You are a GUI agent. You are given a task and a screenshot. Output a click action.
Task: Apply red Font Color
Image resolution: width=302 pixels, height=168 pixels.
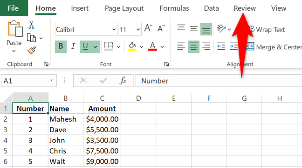tap(152, 46)
